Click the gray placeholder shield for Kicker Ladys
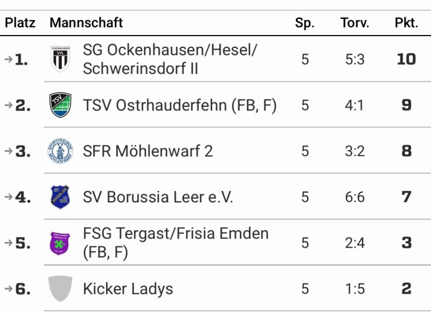This screenshot has width=431, height=323. click(60, 289)
